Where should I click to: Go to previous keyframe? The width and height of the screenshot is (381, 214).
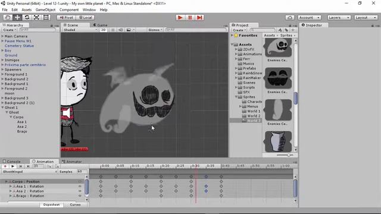point(20,166)
